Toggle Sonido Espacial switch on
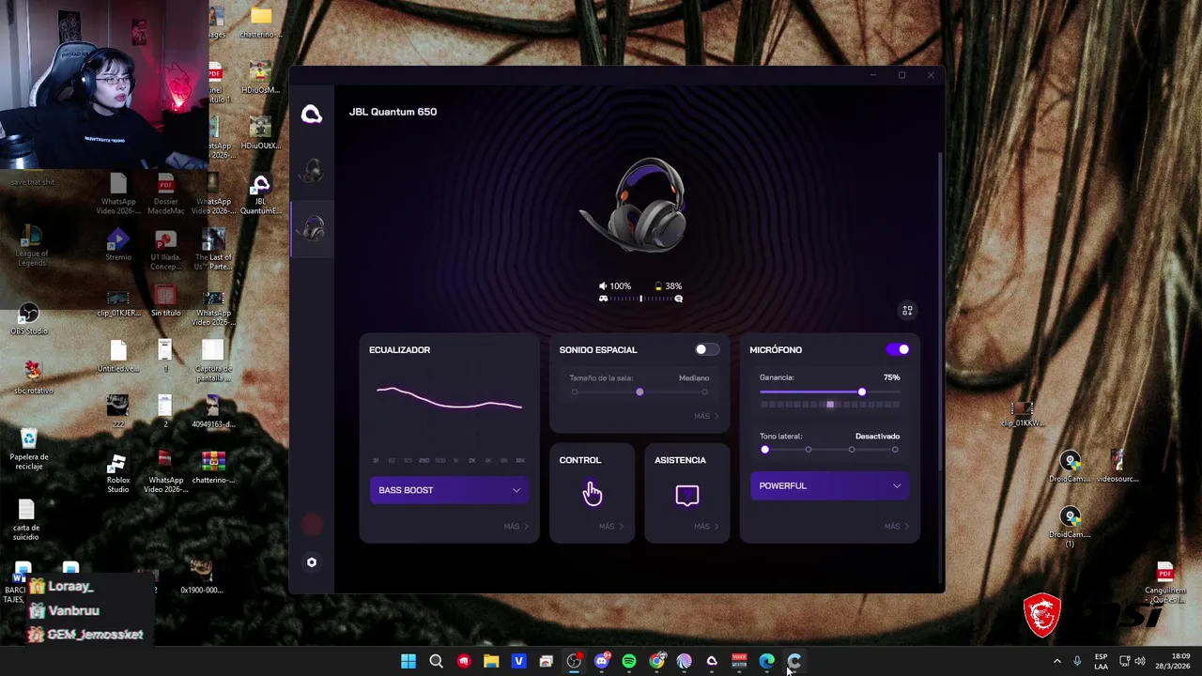 coord(706,349)
